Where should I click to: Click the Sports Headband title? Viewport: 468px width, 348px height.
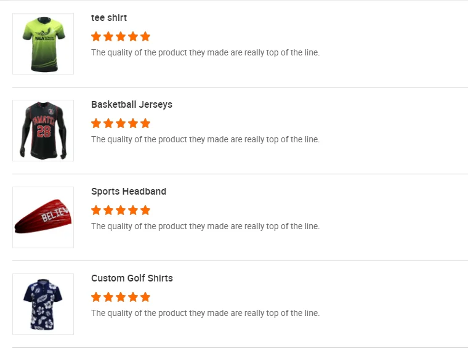[x=129, y=192]
